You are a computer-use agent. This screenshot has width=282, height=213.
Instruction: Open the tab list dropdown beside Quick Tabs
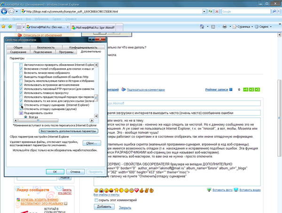point(23,27)
